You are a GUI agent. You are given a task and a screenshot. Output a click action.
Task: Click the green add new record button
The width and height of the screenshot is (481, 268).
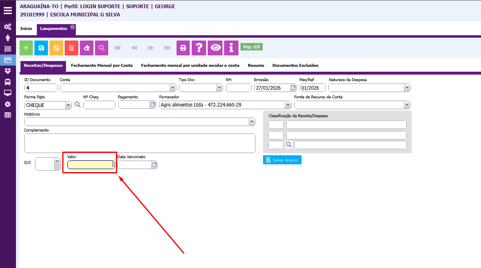pos(26,48)
